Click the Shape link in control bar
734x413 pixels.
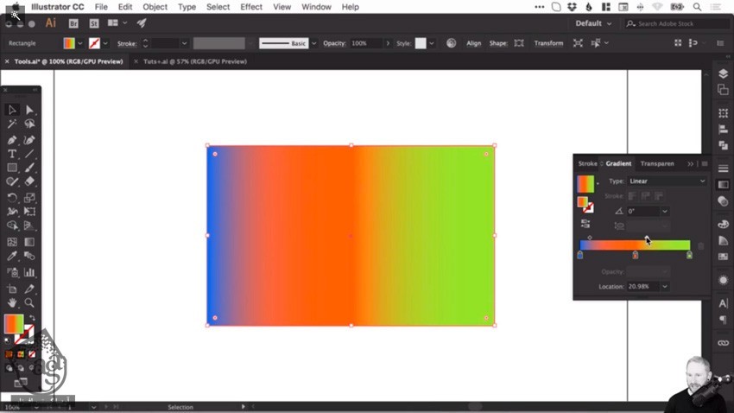(x=498, y=43)
